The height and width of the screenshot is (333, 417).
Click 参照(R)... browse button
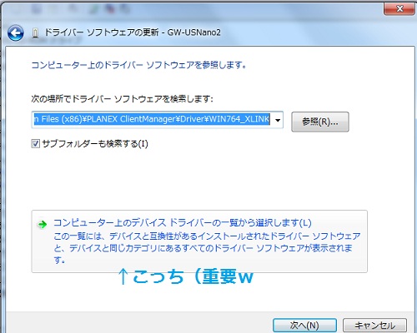[320, 122]
